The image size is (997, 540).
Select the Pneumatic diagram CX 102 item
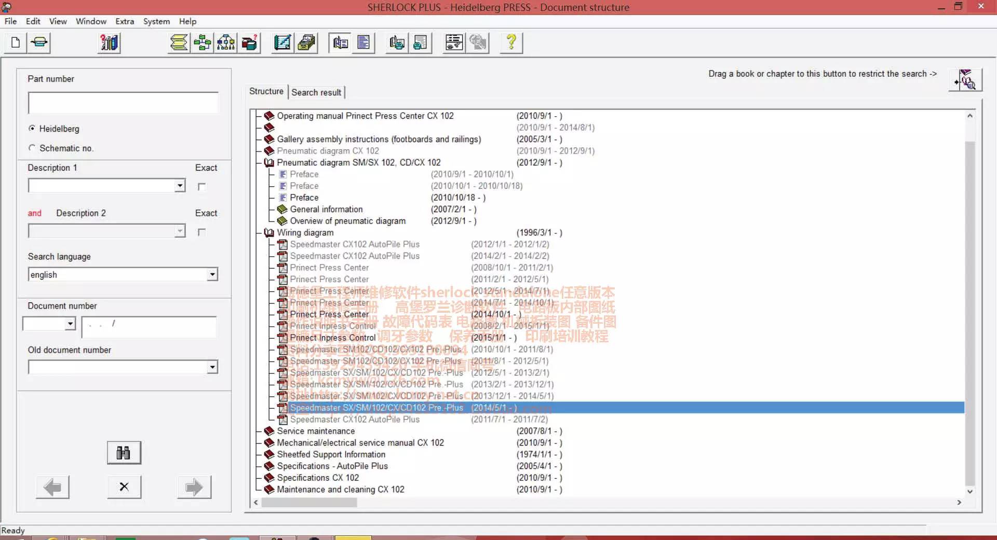[328, 151]
